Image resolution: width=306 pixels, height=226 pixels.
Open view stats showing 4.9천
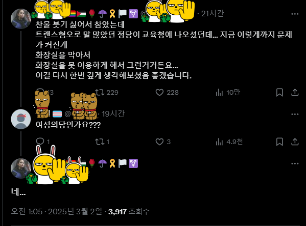pos(229,142)
